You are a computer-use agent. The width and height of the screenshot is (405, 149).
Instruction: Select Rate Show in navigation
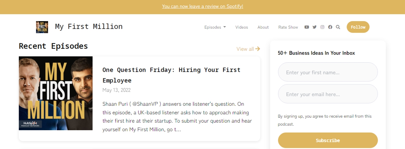pyautogui.click(x=288, y=27)
